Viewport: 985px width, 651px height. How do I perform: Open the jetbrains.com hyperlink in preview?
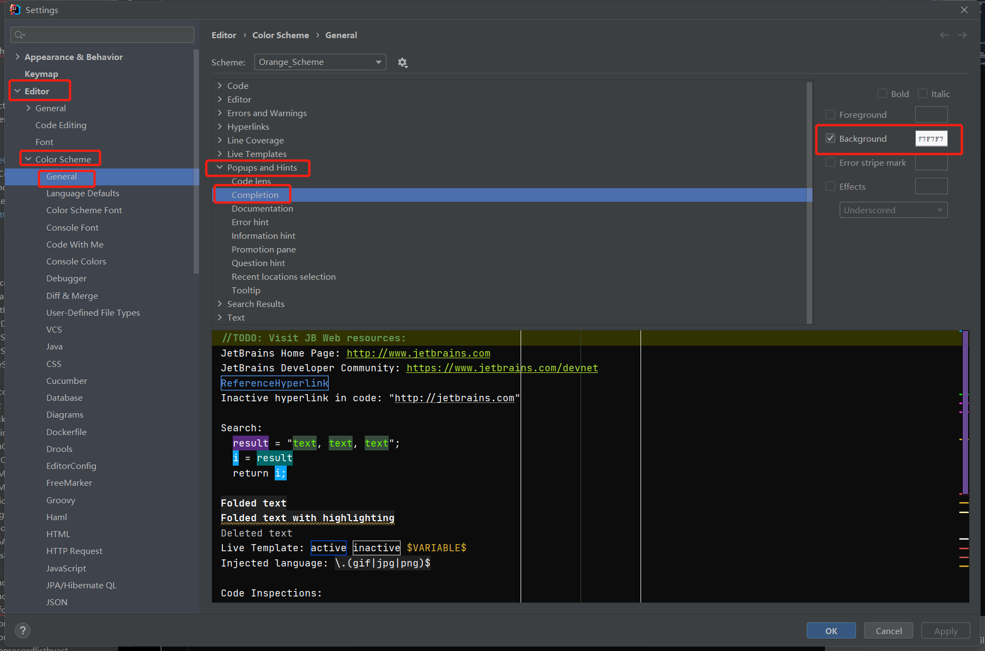pyautogui.click(x=419, y=353)
